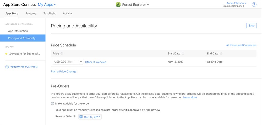The height and width of the screenshot is (125, 262).
Task: Switch to the TestFlight tab
Action: pyautogui.click(x=50, y=14)
